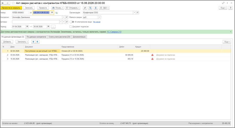
Task: Dismiss the green 1С:Сверка notification bar
Action: tap(231, 32)
